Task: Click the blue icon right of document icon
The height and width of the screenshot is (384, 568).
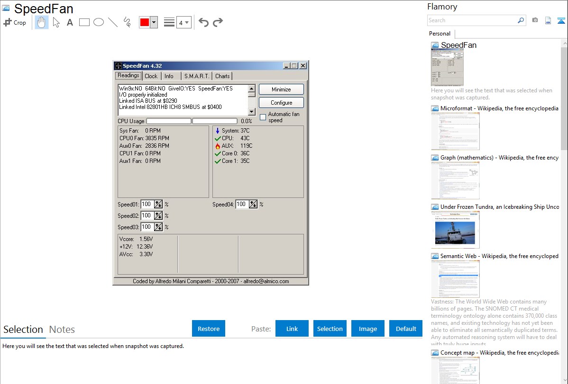Action: point(561,20)
